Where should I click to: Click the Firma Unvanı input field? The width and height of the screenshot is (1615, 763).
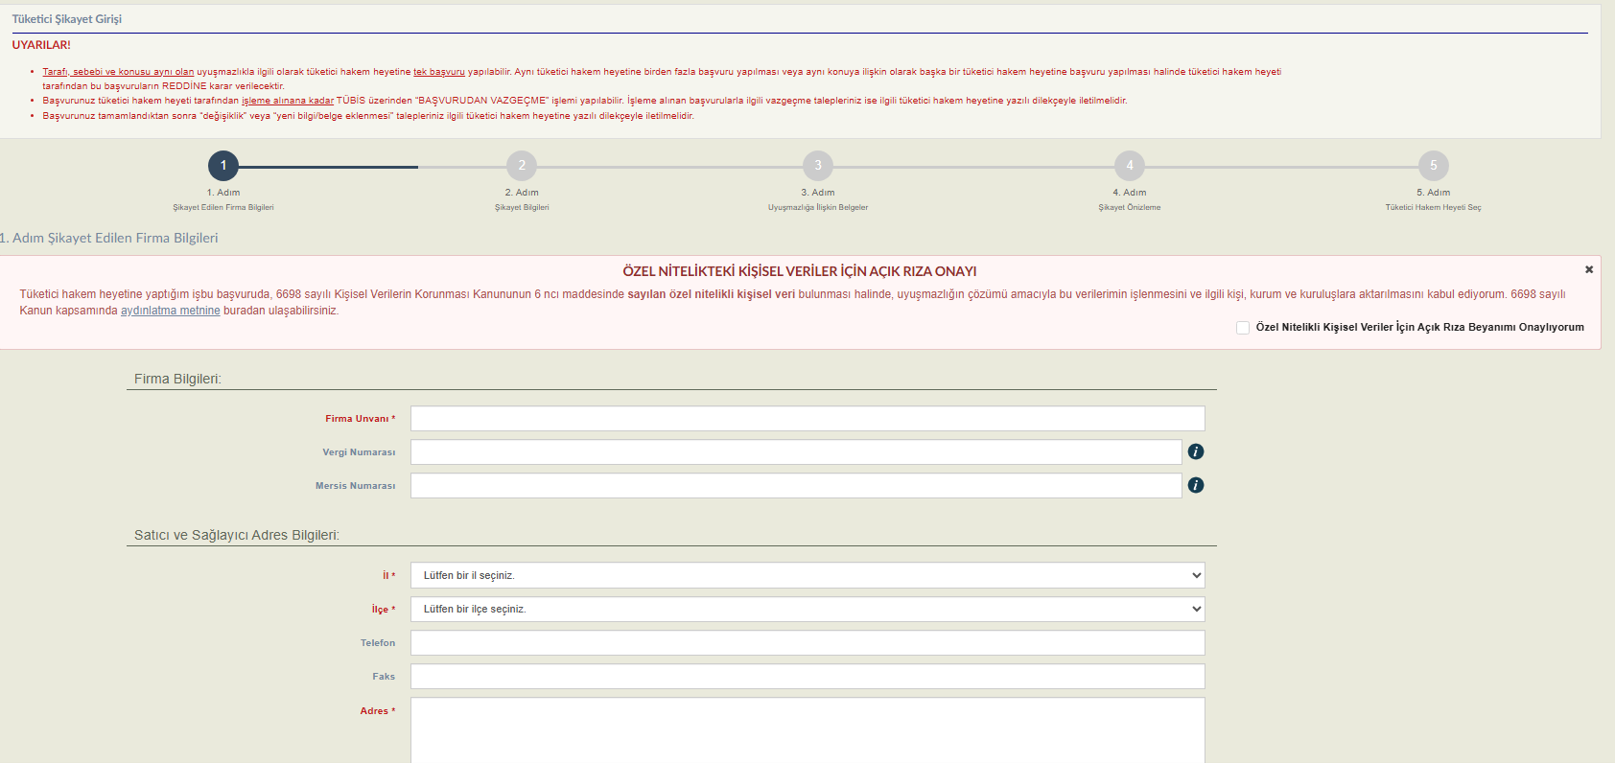pos(807,418)
